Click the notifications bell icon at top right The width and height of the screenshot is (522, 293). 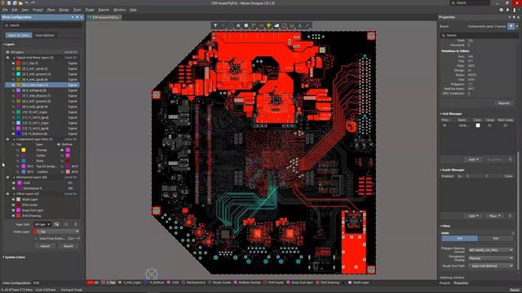507,10
